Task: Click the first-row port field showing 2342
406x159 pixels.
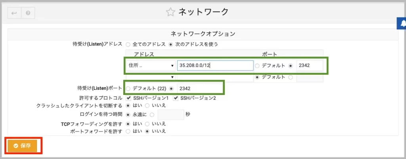Action: coord(310,66)
